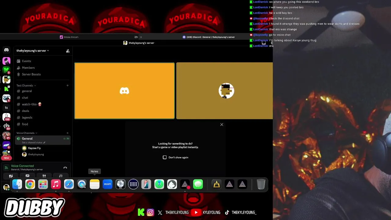Close the Delulu Stream tab

pos(141,37)
